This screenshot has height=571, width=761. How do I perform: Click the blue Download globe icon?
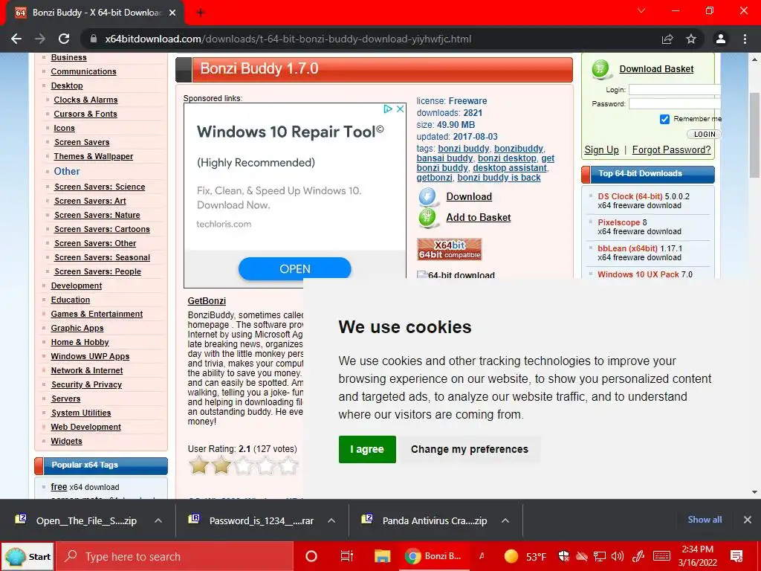point(427,196)
